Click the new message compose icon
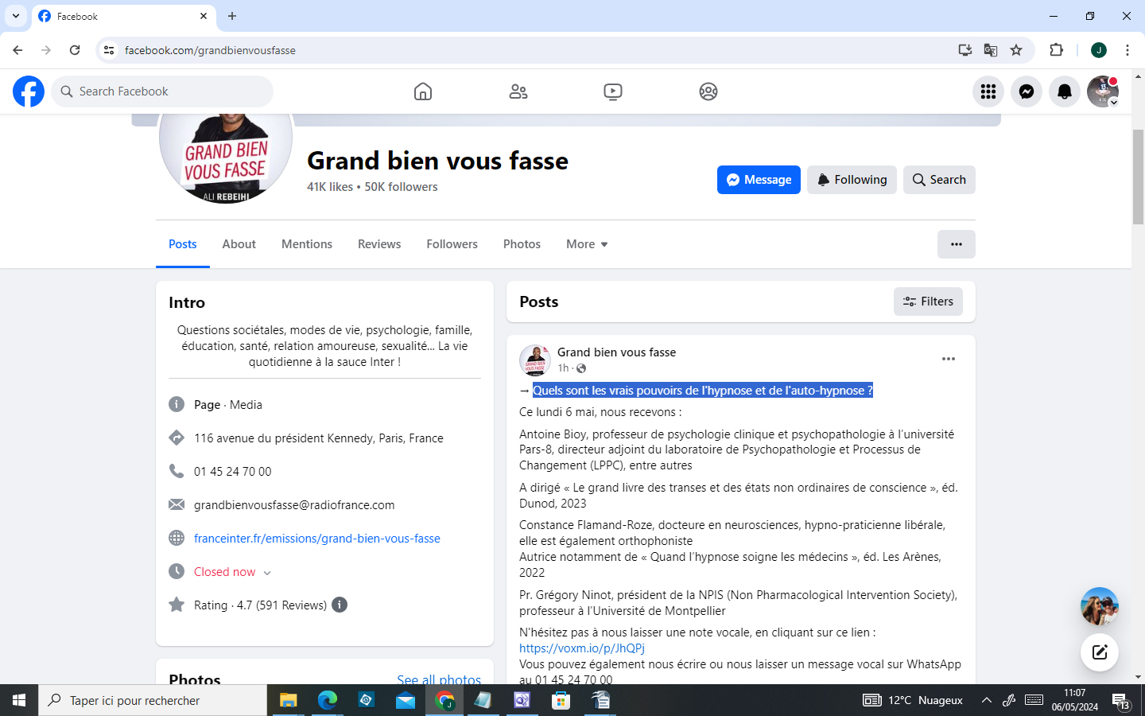The width and height of the screenshot is (1145, 716). 1100,652
